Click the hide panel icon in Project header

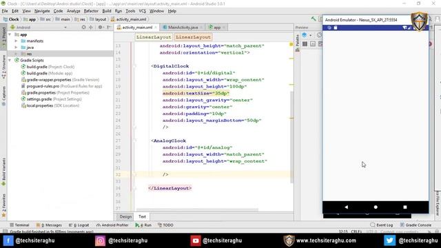(x=109, y=28)
